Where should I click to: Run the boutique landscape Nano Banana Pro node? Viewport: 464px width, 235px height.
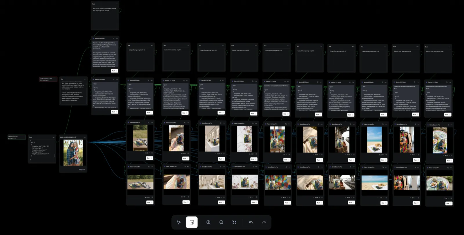click(221, 202)
